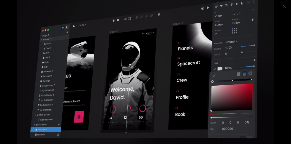This screenshot has width=291, height=144.
Task: Click the Hex 000000 field
Action: point(227,129)
